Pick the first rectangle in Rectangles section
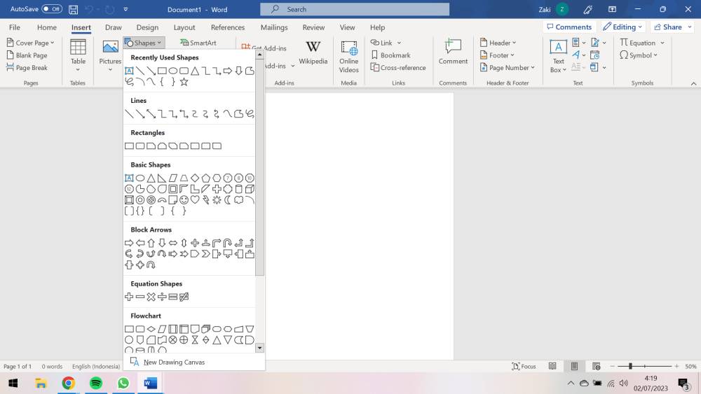 [x=129, y=146]
